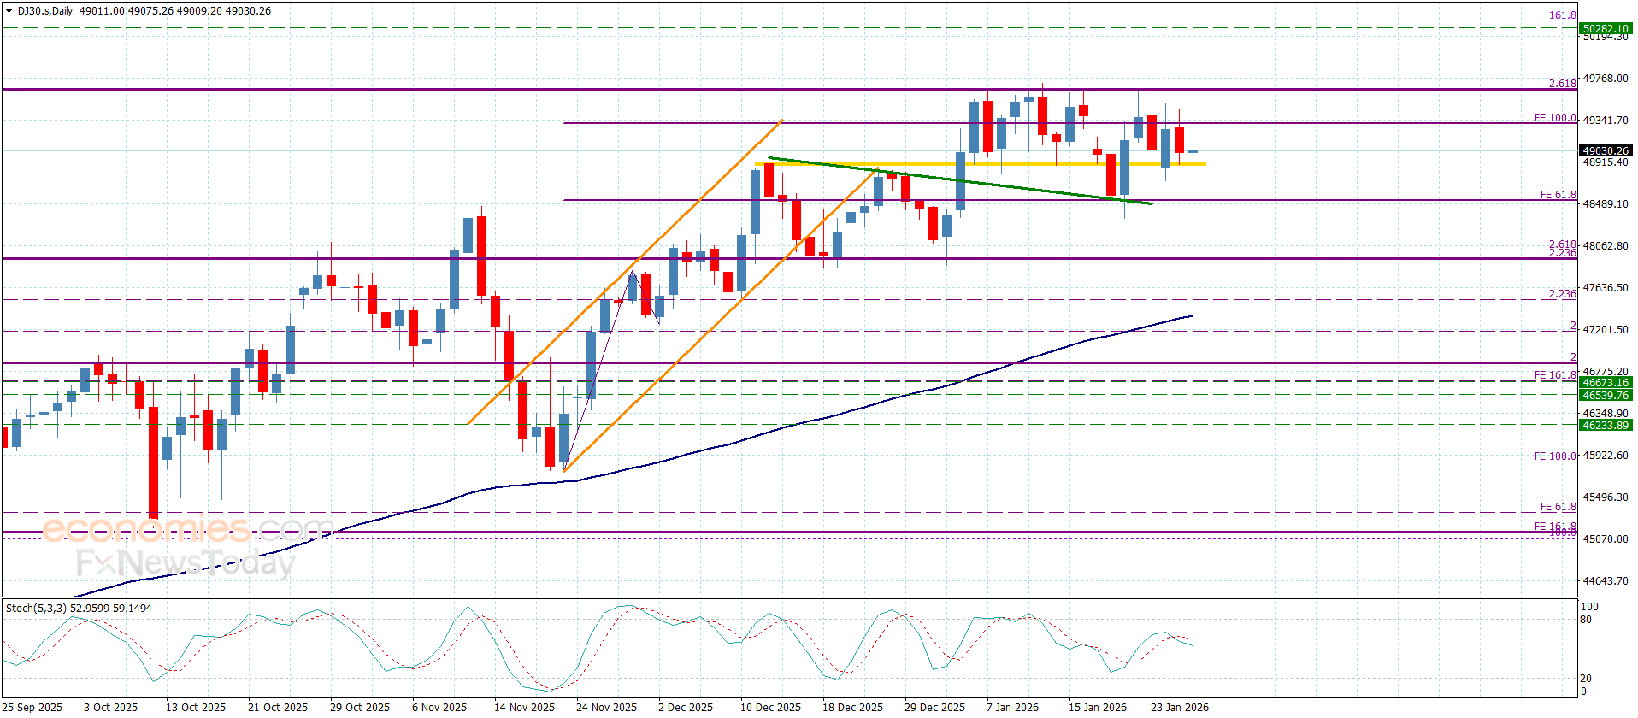Screen dimensions: 1638x718
Task: Click the 45922.60 price axis label
Action: tap(1606, 456)
